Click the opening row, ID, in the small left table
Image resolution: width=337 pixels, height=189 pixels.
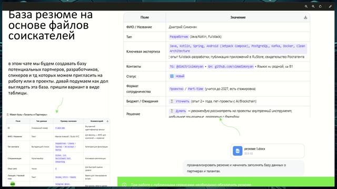tap(58, 128)
